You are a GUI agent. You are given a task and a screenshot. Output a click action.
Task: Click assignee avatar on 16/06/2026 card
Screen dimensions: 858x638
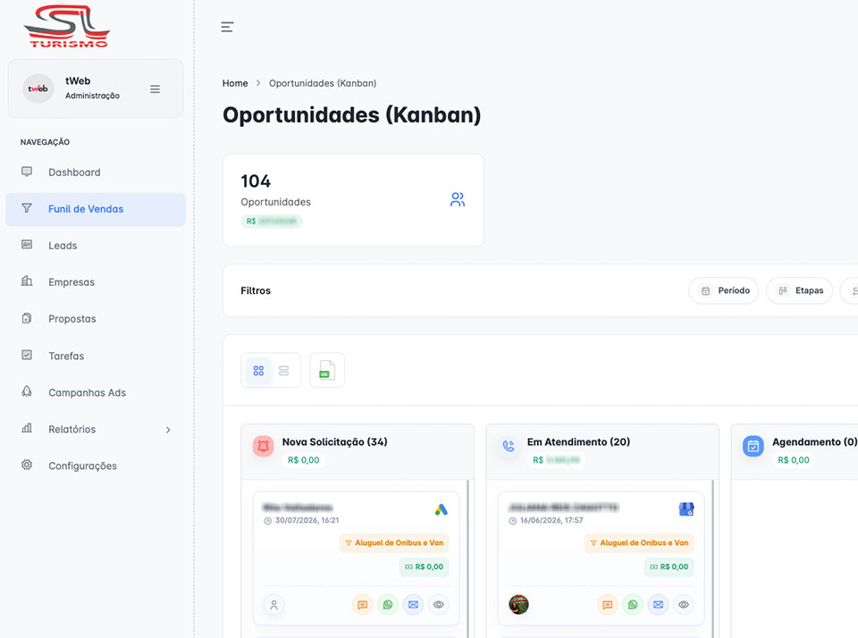click(518, 605)
